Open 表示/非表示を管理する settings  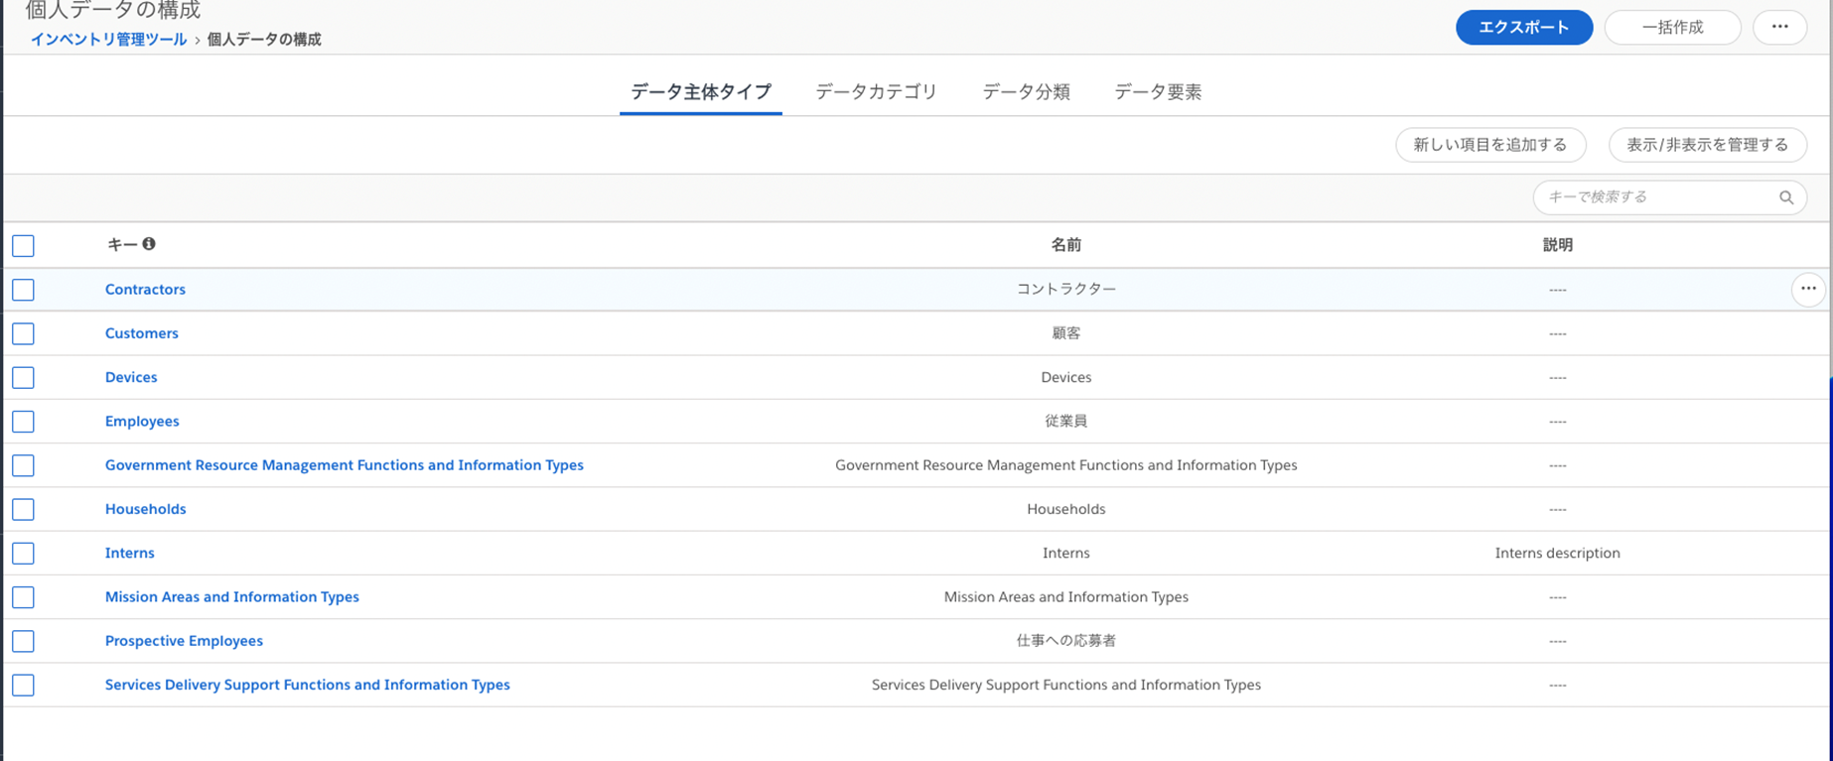pyautogui.click(x=1707, y=145)
